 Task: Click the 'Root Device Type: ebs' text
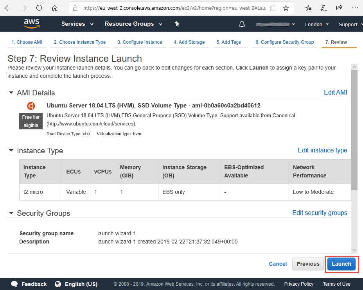coord(68,134)
